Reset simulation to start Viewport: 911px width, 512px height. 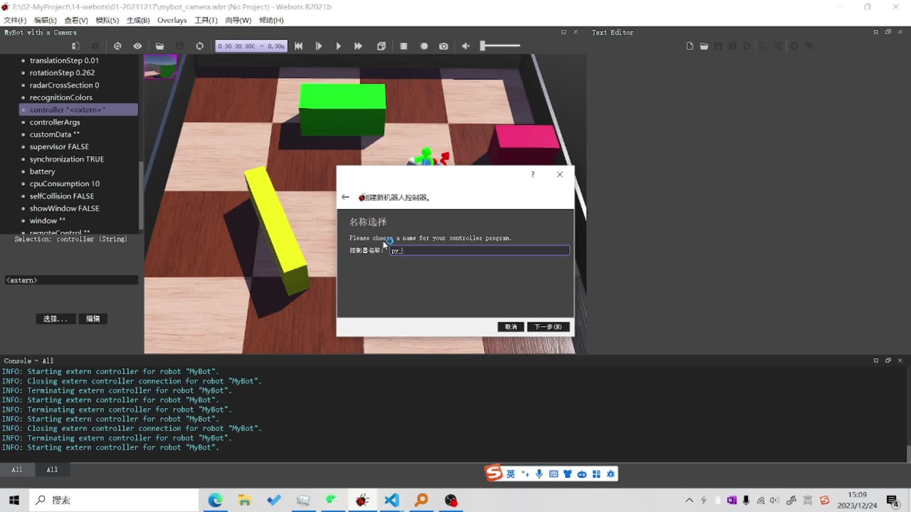click(298, 46)
